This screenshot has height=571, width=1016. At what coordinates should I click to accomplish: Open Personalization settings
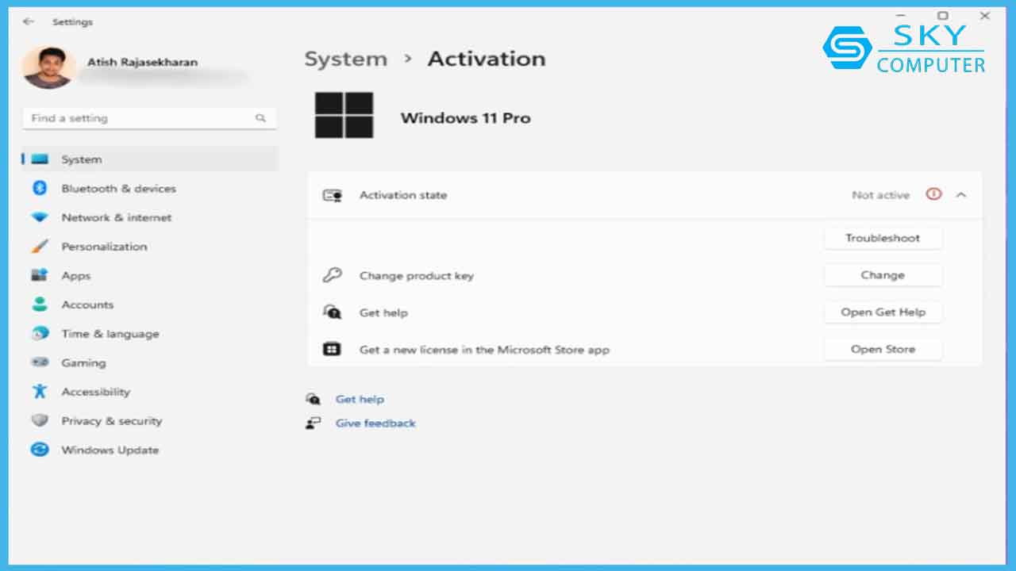click(149, 247)
